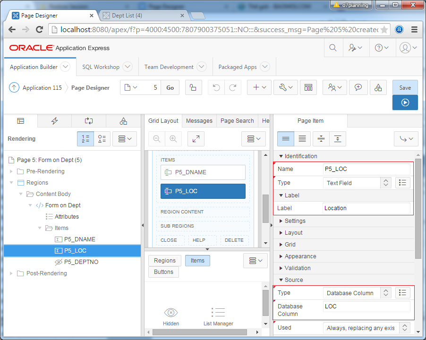426x340 pixels.
Task: Switch to Processing arrows tab
Action: [x=89, y=121]
